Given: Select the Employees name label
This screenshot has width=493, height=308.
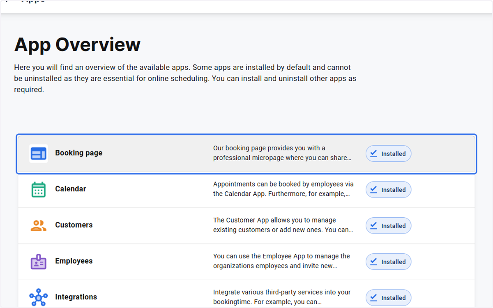Looking at the screenshot, I should click(x=74, y=261).
